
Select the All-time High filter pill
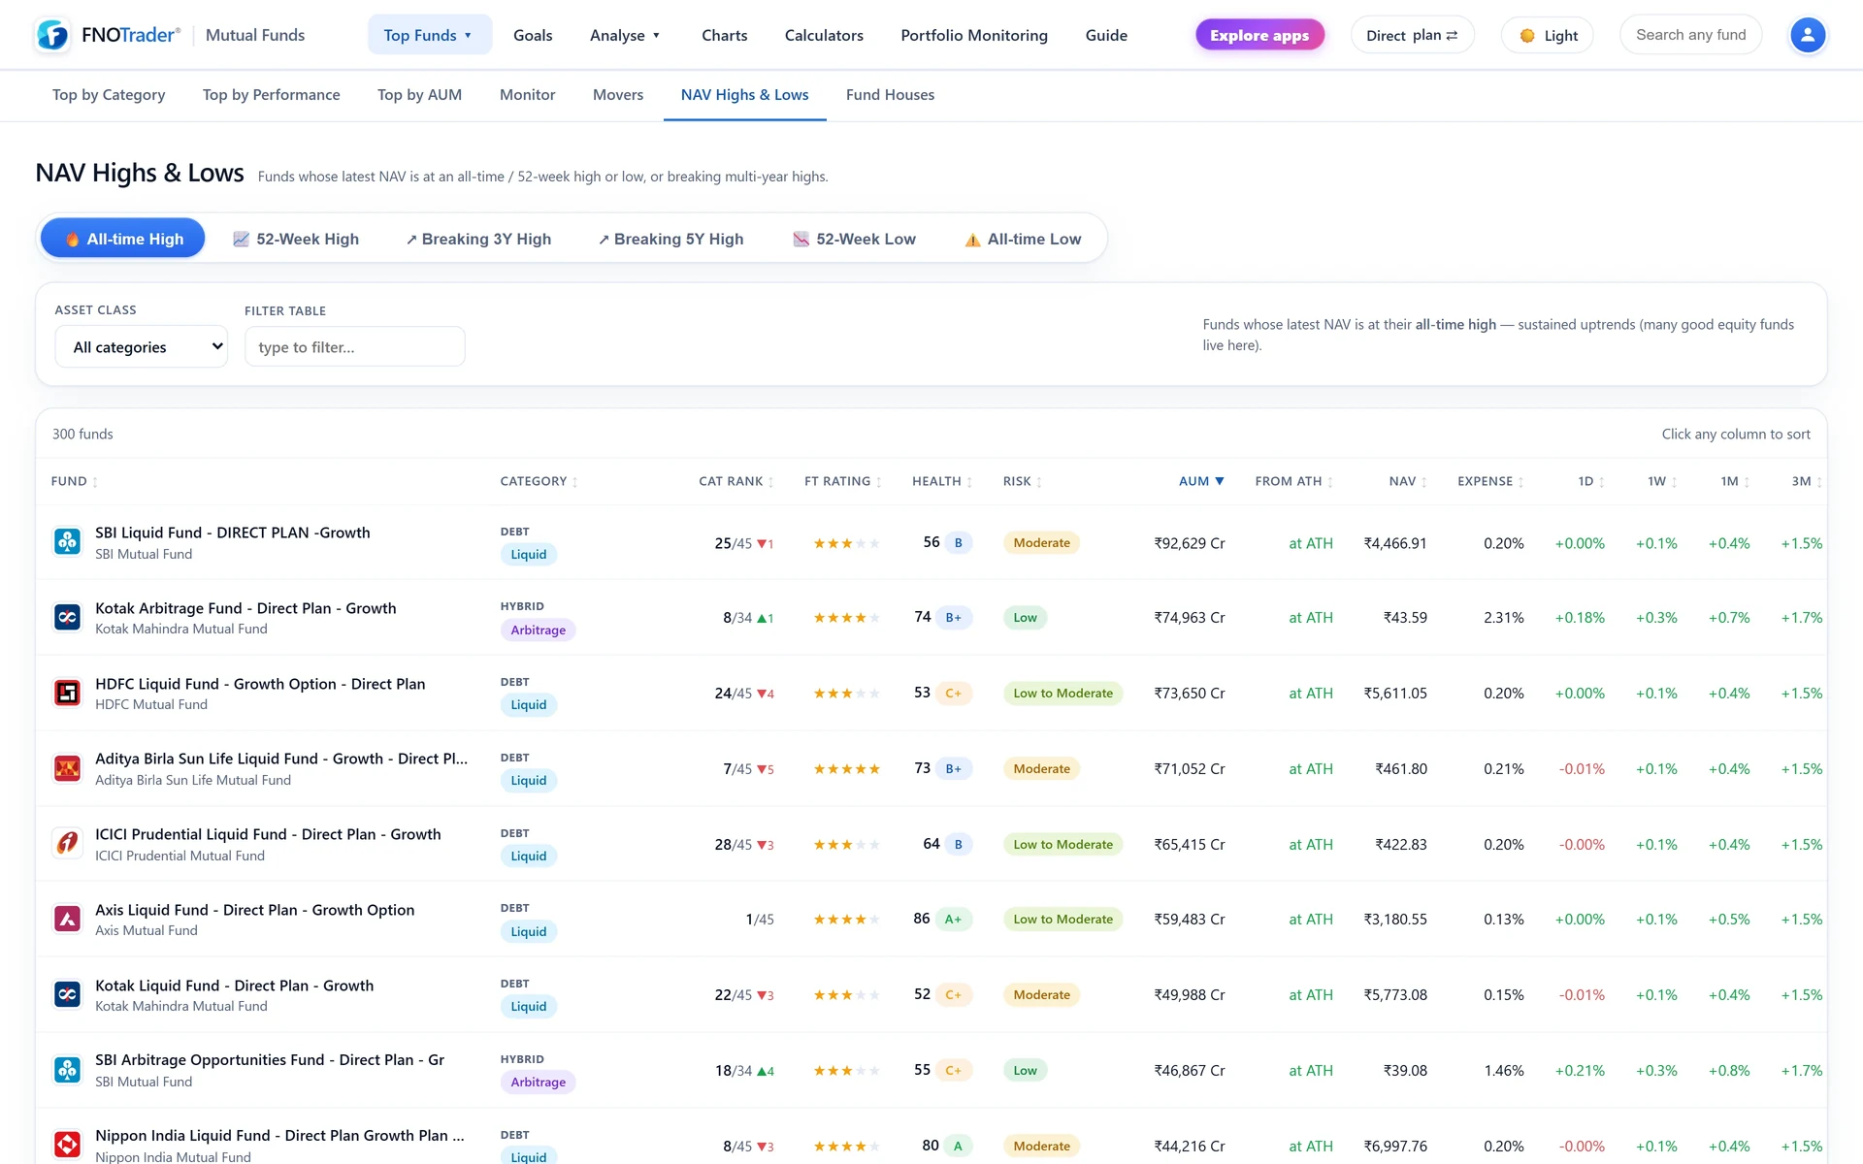click(x=123, y=239)
